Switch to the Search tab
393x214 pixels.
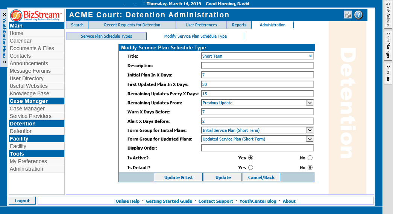(x=77, y=25)
